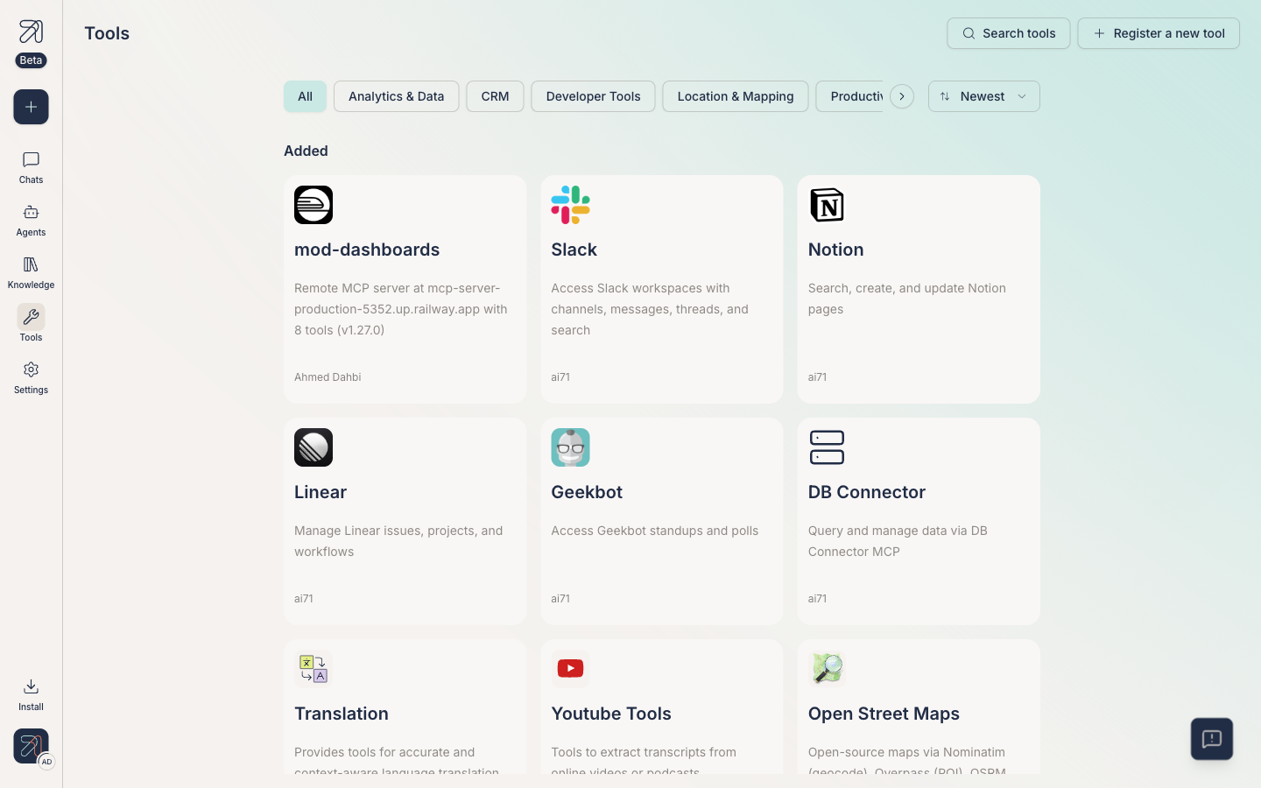Click the Tools page heading
The width and height of the screenshot is (1261, 788).
(x=107, y=33)
